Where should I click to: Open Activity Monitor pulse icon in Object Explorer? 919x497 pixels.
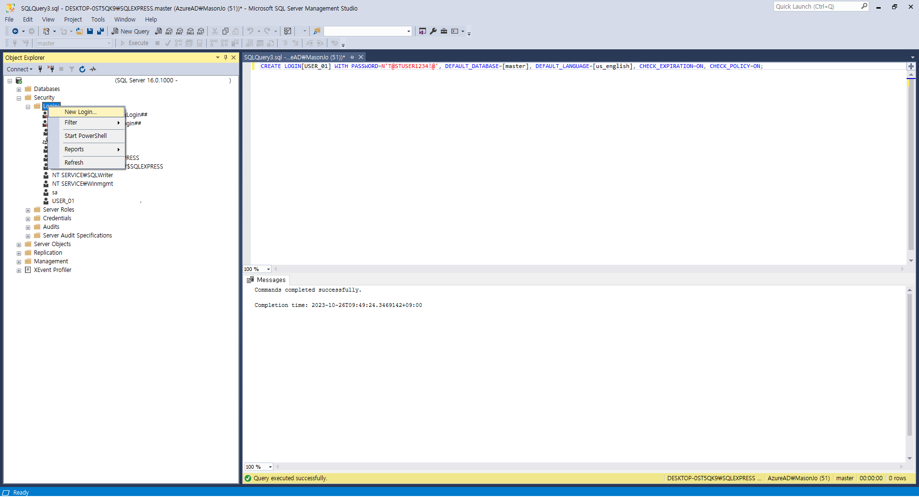tap(93, 69)
